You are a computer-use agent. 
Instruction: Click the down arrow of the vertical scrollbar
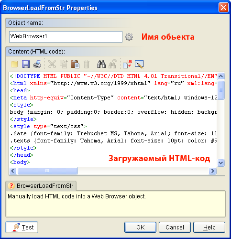coord(220,163)
